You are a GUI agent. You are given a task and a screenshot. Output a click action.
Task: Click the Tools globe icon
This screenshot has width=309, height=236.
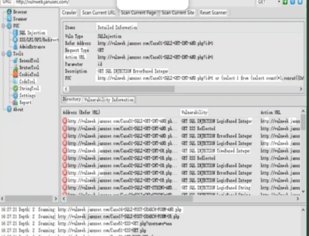click(x=9, y=54)
